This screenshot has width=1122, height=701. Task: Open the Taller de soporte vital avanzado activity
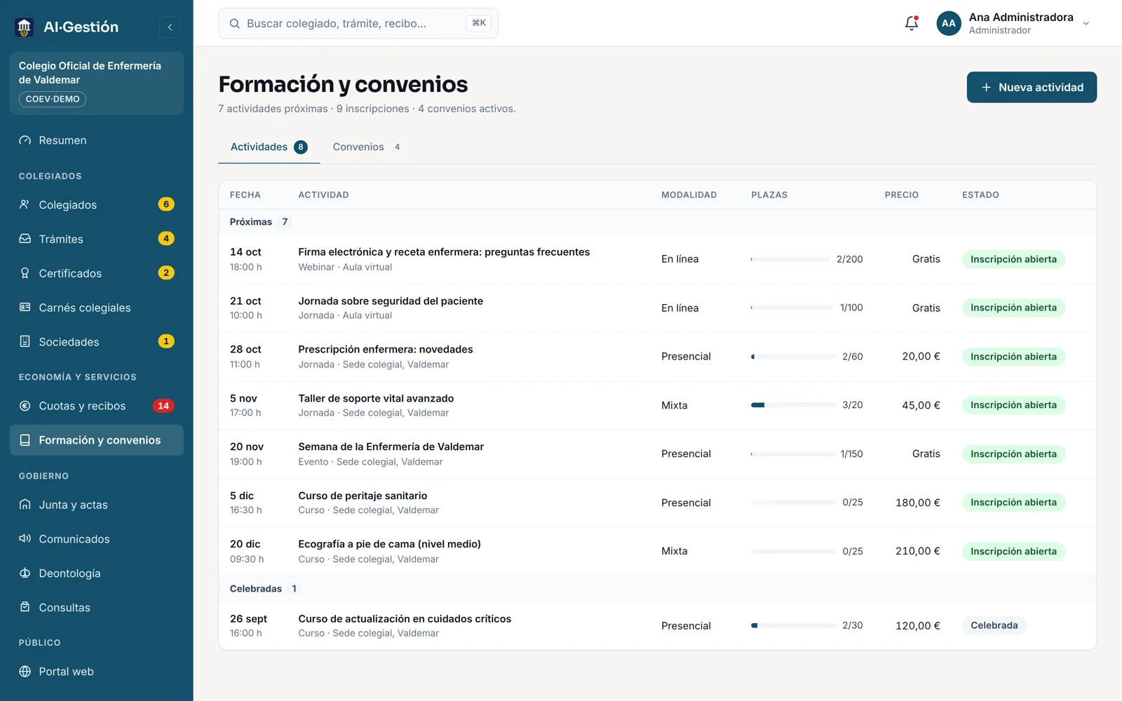[376, 398]
